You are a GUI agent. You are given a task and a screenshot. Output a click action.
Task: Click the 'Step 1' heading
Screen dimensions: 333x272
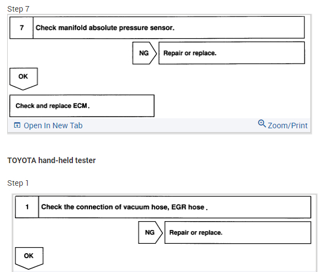[18, 183]
